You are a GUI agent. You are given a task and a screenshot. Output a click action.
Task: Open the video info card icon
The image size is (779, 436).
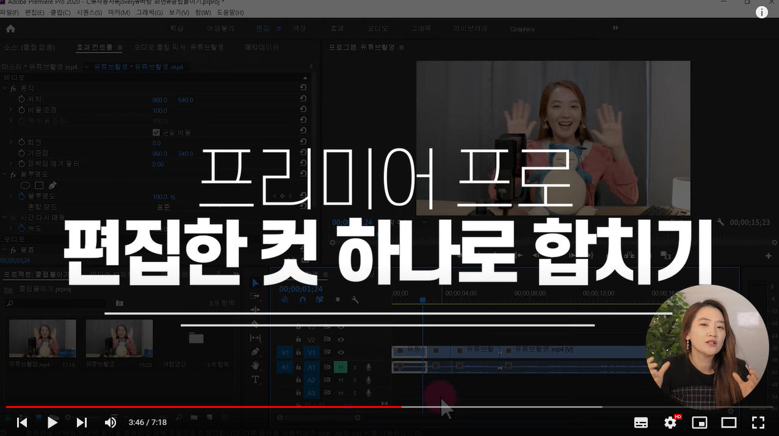pos(762,12)
